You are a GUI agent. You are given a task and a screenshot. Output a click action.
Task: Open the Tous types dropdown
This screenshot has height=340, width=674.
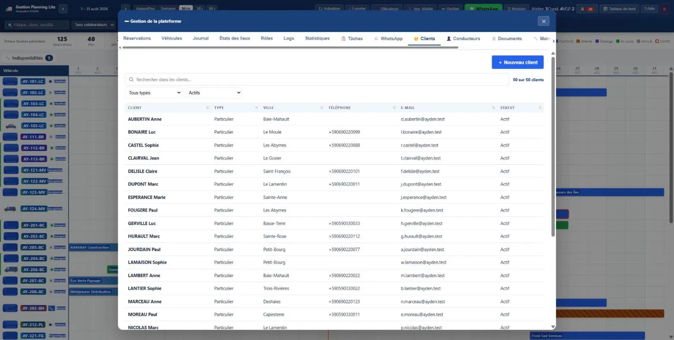click(154, 93)
